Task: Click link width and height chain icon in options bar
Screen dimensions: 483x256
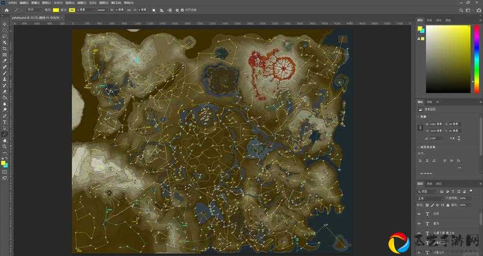Action: (129, 10)
